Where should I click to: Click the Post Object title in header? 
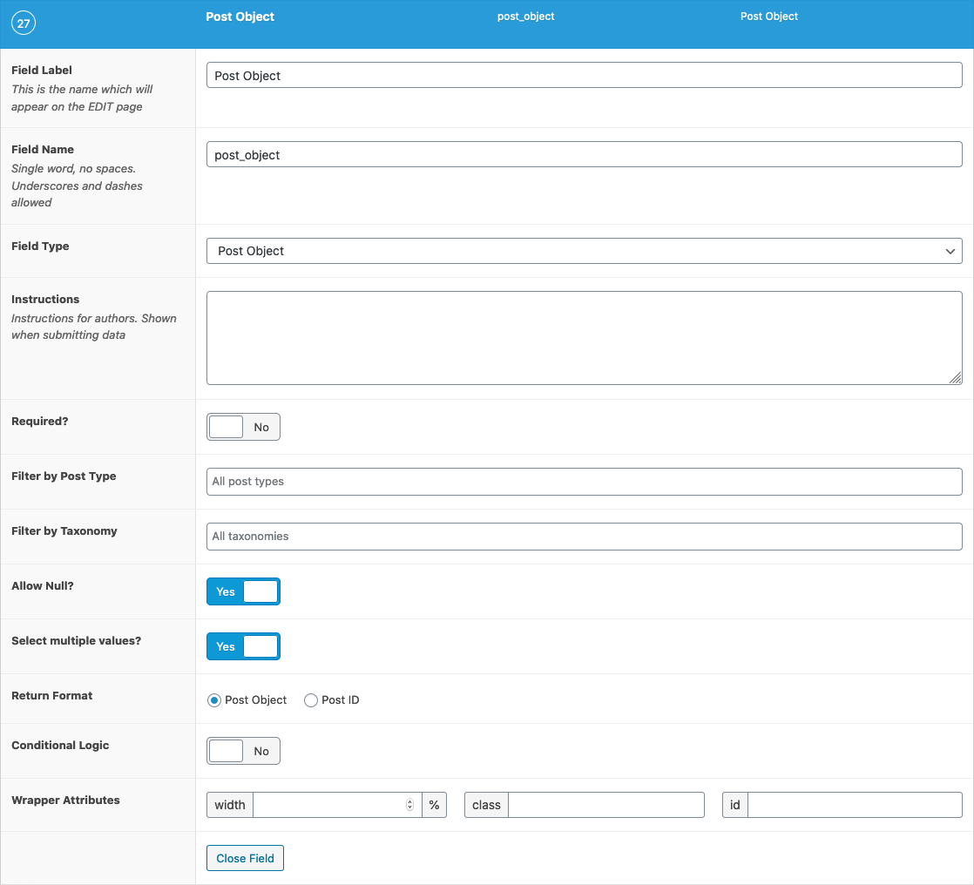click(240, 17)
